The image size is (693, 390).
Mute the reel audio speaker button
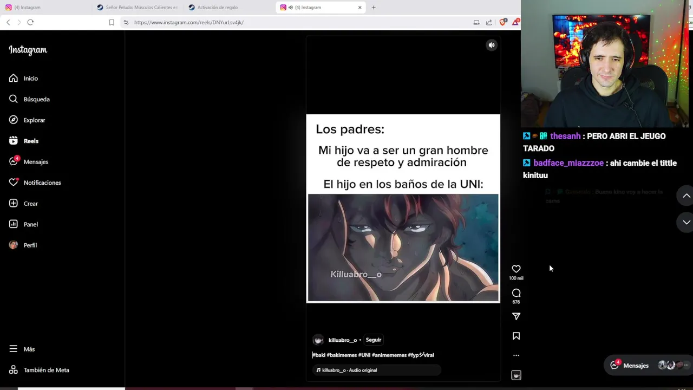492,45
